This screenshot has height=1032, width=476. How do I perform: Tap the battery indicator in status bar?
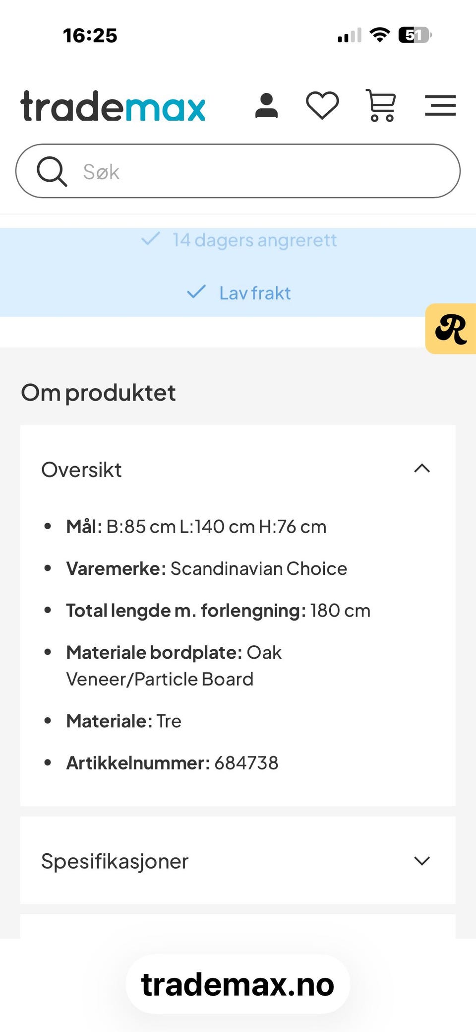click(x=415, y=35)
